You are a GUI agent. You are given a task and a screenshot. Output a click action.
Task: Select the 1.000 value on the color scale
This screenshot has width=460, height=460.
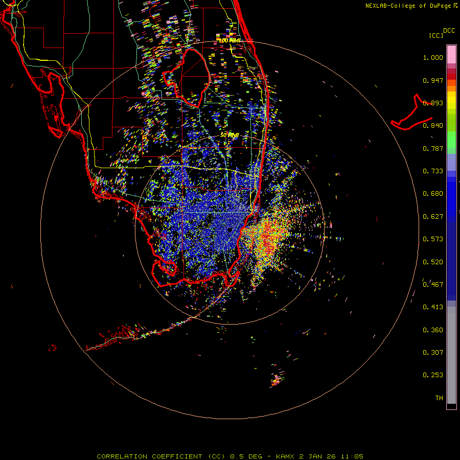[x=433, y=57]
